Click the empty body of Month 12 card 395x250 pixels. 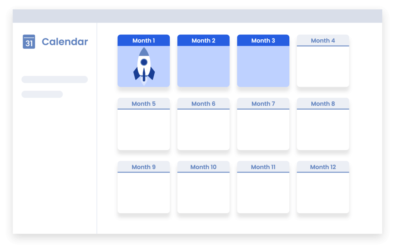click(323, 193)
